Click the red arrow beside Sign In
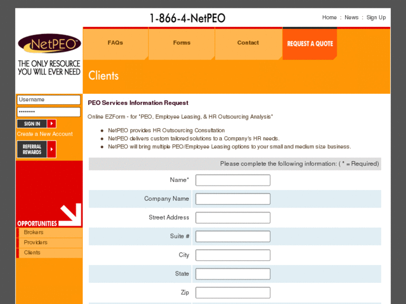Viewport: 406px width, 304px height. click(52, 124)
